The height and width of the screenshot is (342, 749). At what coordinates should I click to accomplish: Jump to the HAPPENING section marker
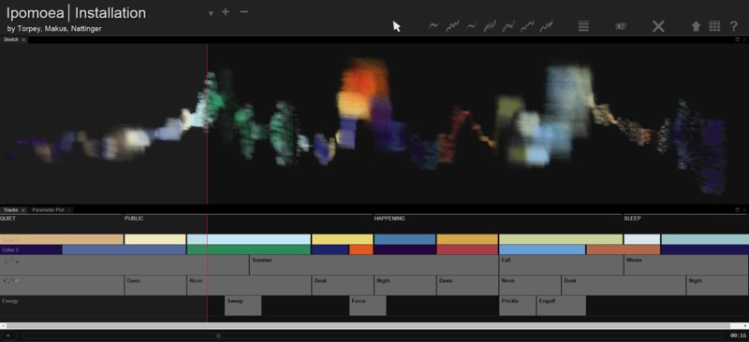389,219
